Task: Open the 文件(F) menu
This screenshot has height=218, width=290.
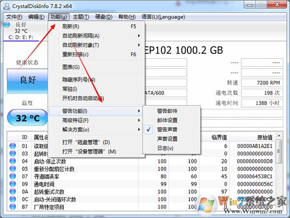Action: click(x=14, y=17)
